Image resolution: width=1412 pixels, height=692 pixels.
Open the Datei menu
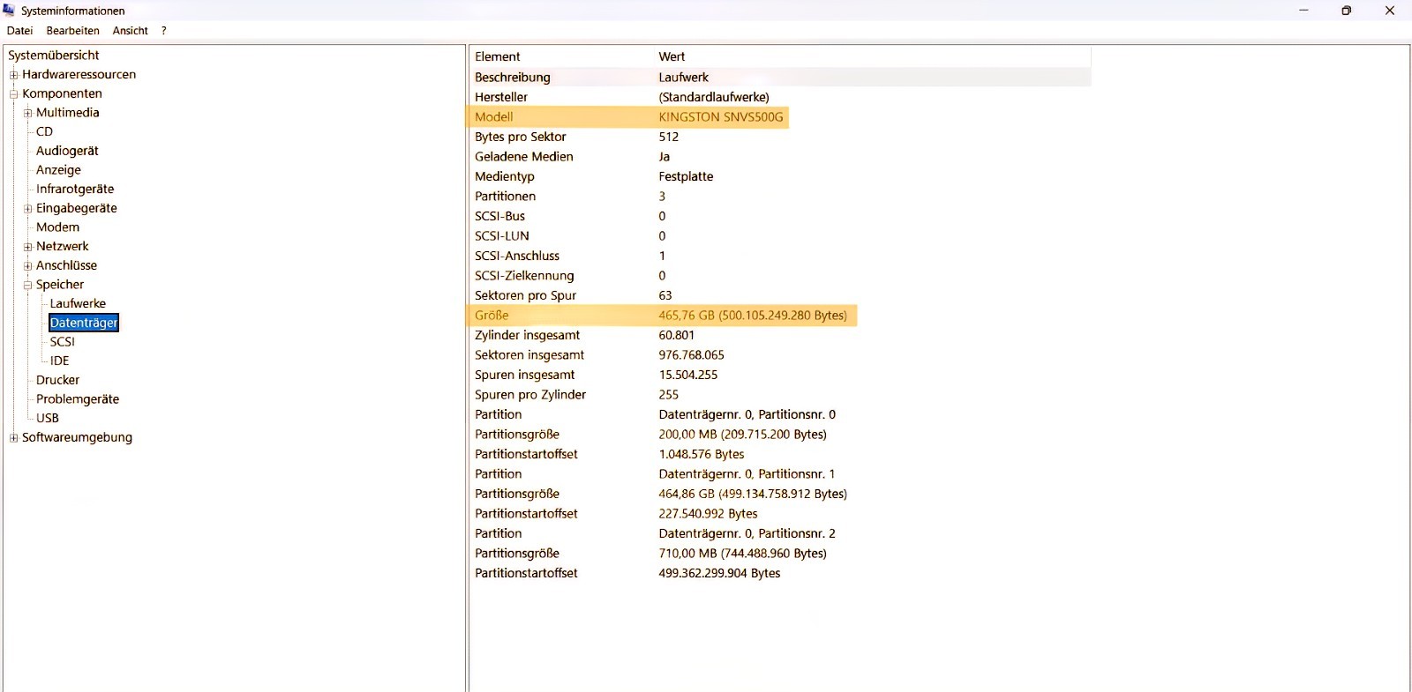coord(19,31)
